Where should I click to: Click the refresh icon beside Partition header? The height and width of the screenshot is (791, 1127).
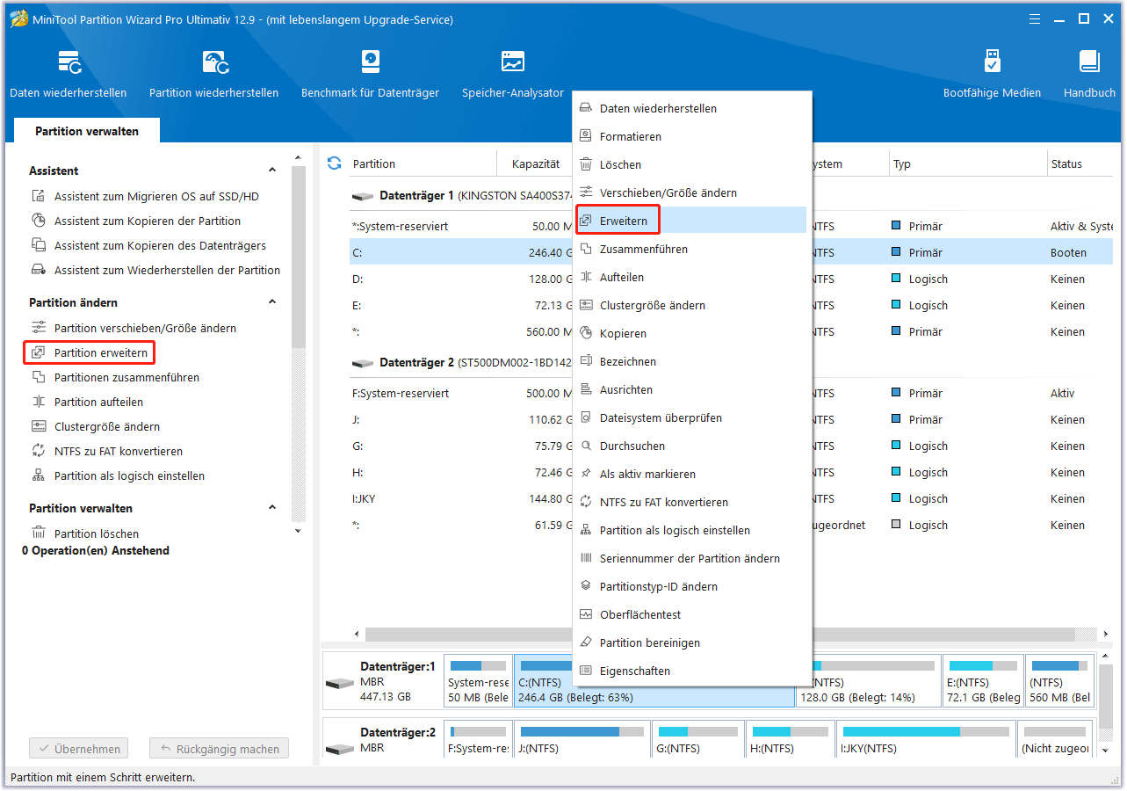(x=334, y=163)
